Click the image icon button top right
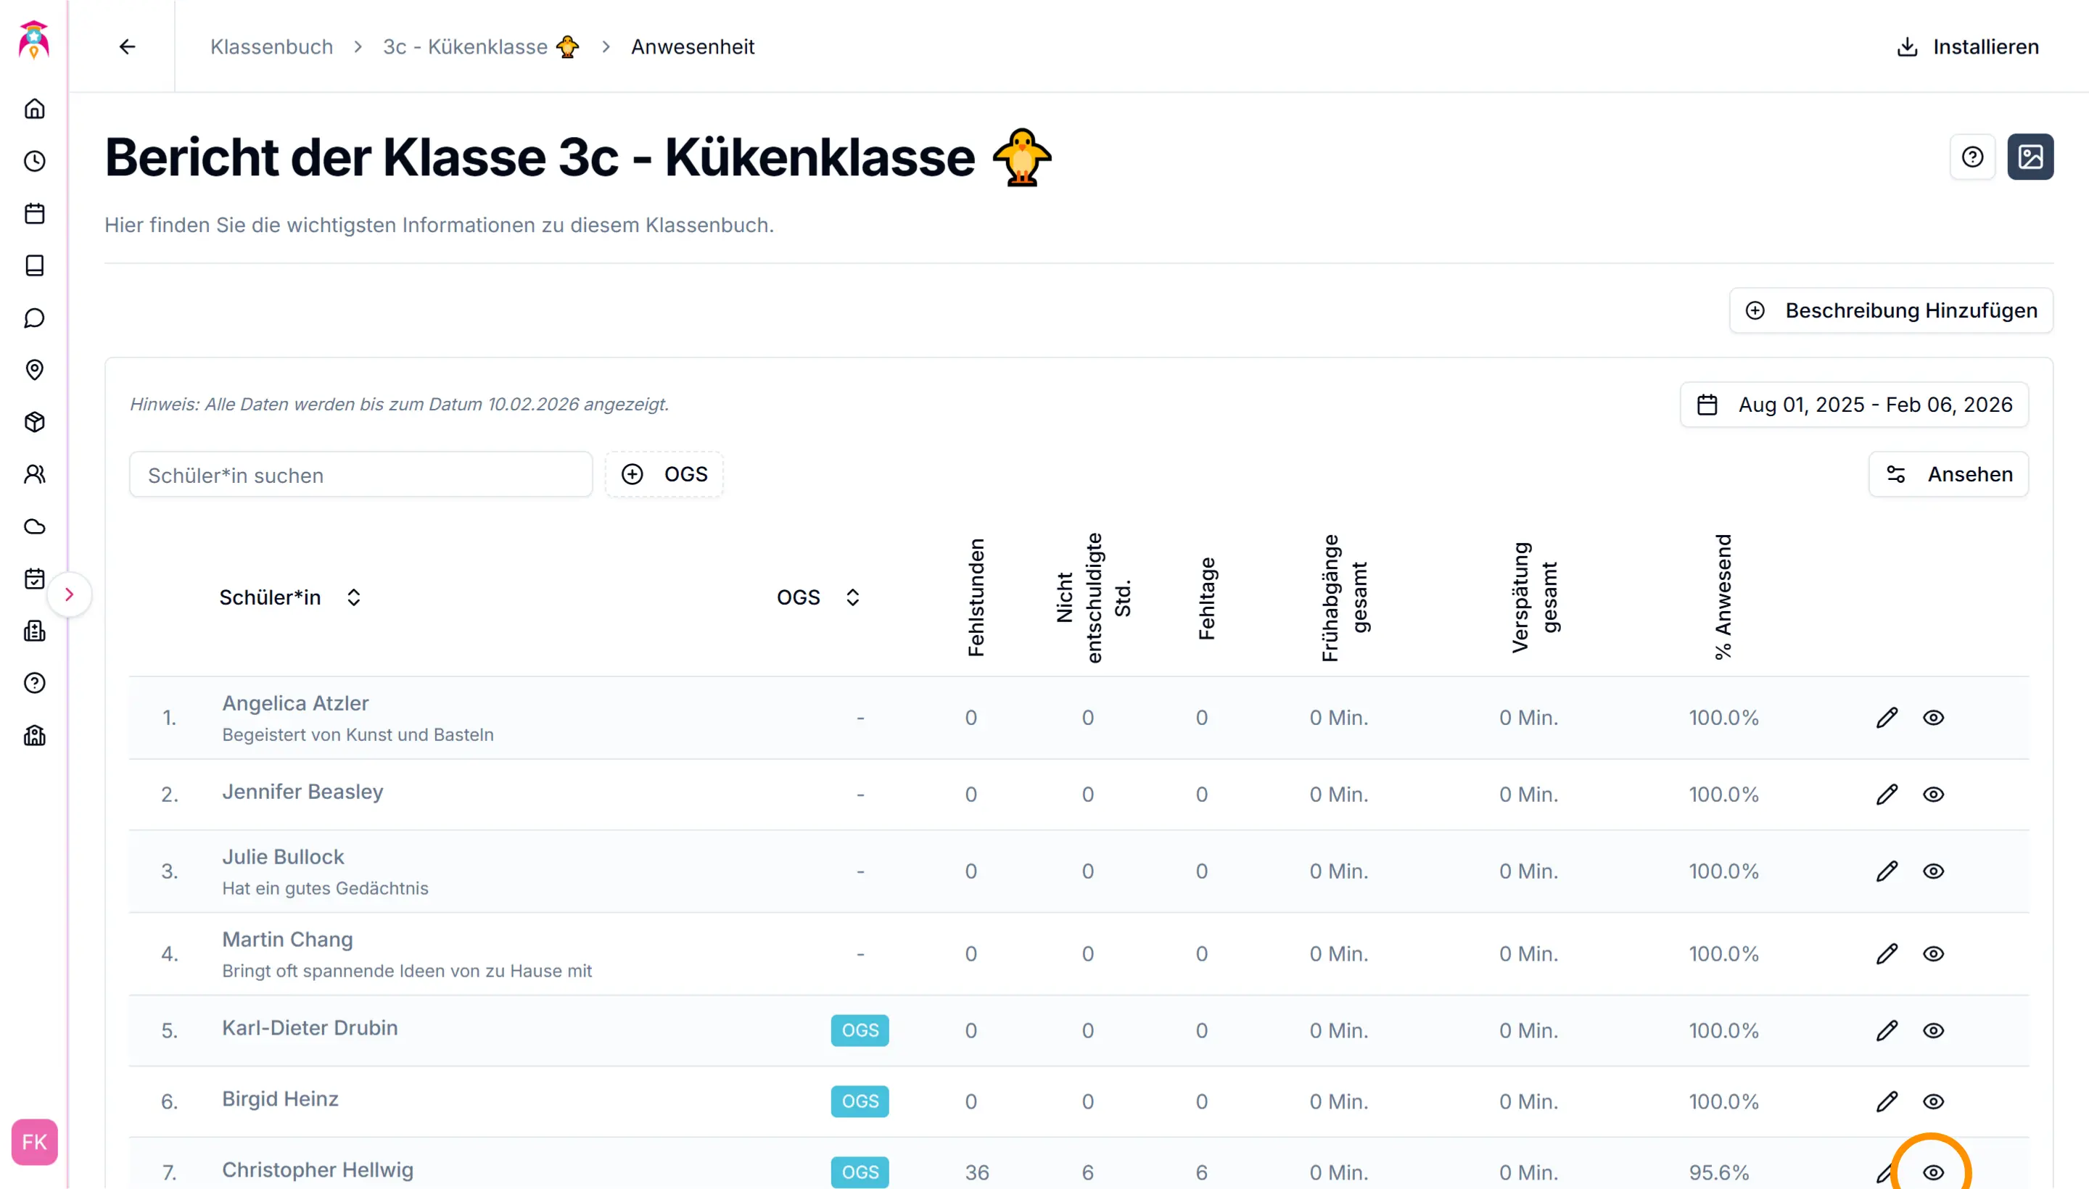The width and height of the screenshot is (2089, 1189). [2030, 157]
